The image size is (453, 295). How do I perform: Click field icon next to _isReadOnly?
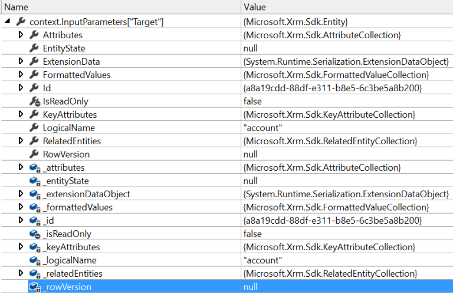tap(35, 234)
